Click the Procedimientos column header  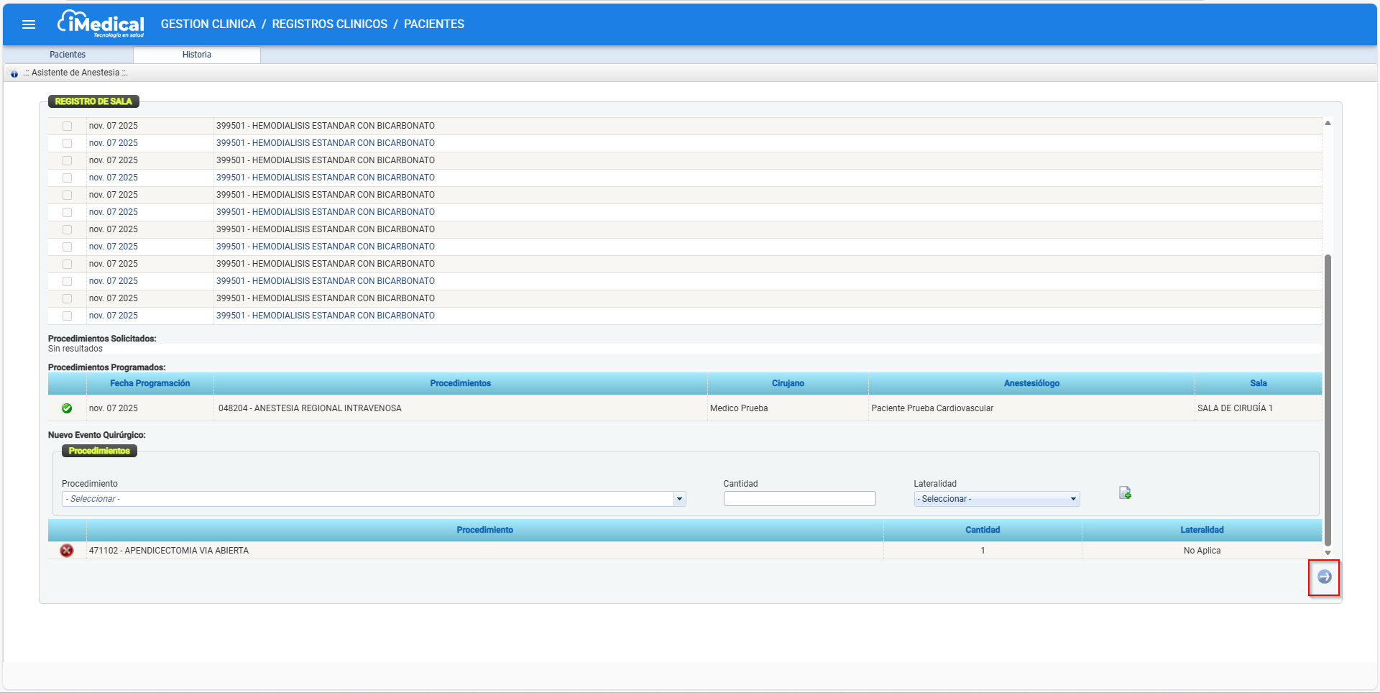pyautogui.click(x=461, y=383)
